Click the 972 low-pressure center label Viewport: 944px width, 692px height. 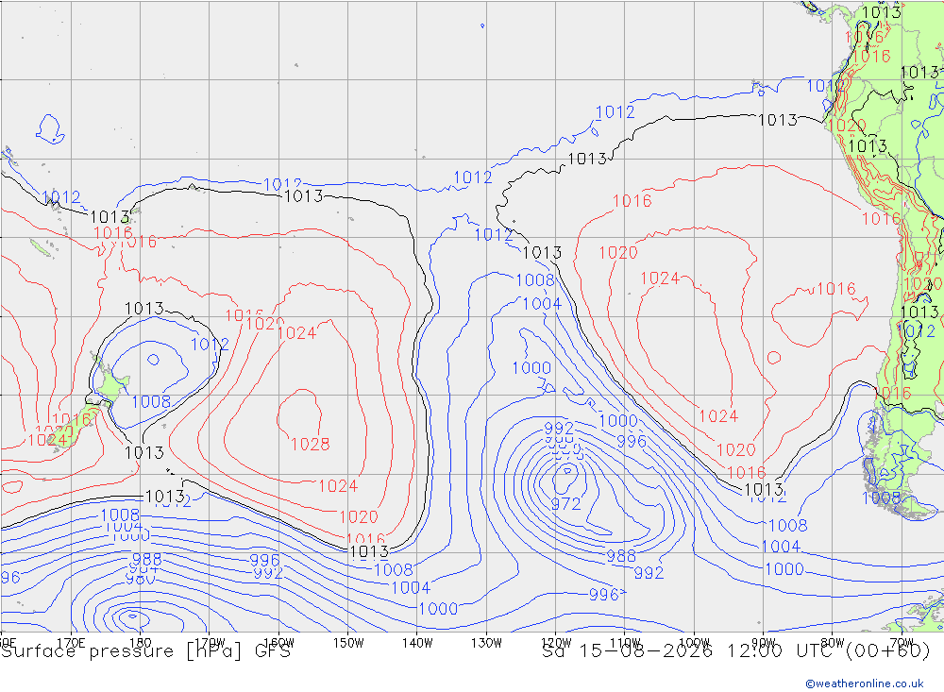click(565, 503)
